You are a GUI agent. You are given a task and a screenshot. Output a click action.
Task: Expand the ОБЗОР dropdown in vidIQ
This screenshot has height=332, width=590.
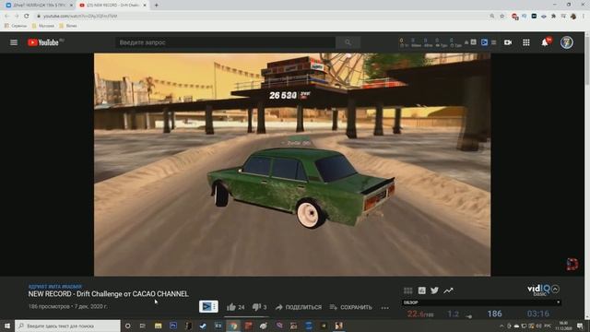(481, 302)
